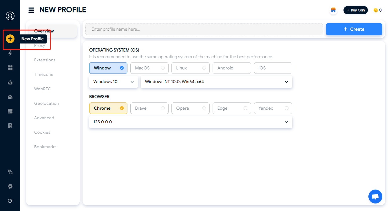The image size is (391, 211).
Task: Toggle the hamburger menu icon
Action: pyautogui.click(x=31, y=10)
